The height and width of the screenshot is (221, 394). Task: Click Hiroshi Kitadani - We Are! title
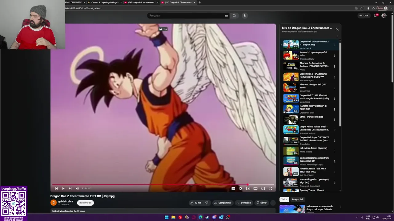[313, 170]
